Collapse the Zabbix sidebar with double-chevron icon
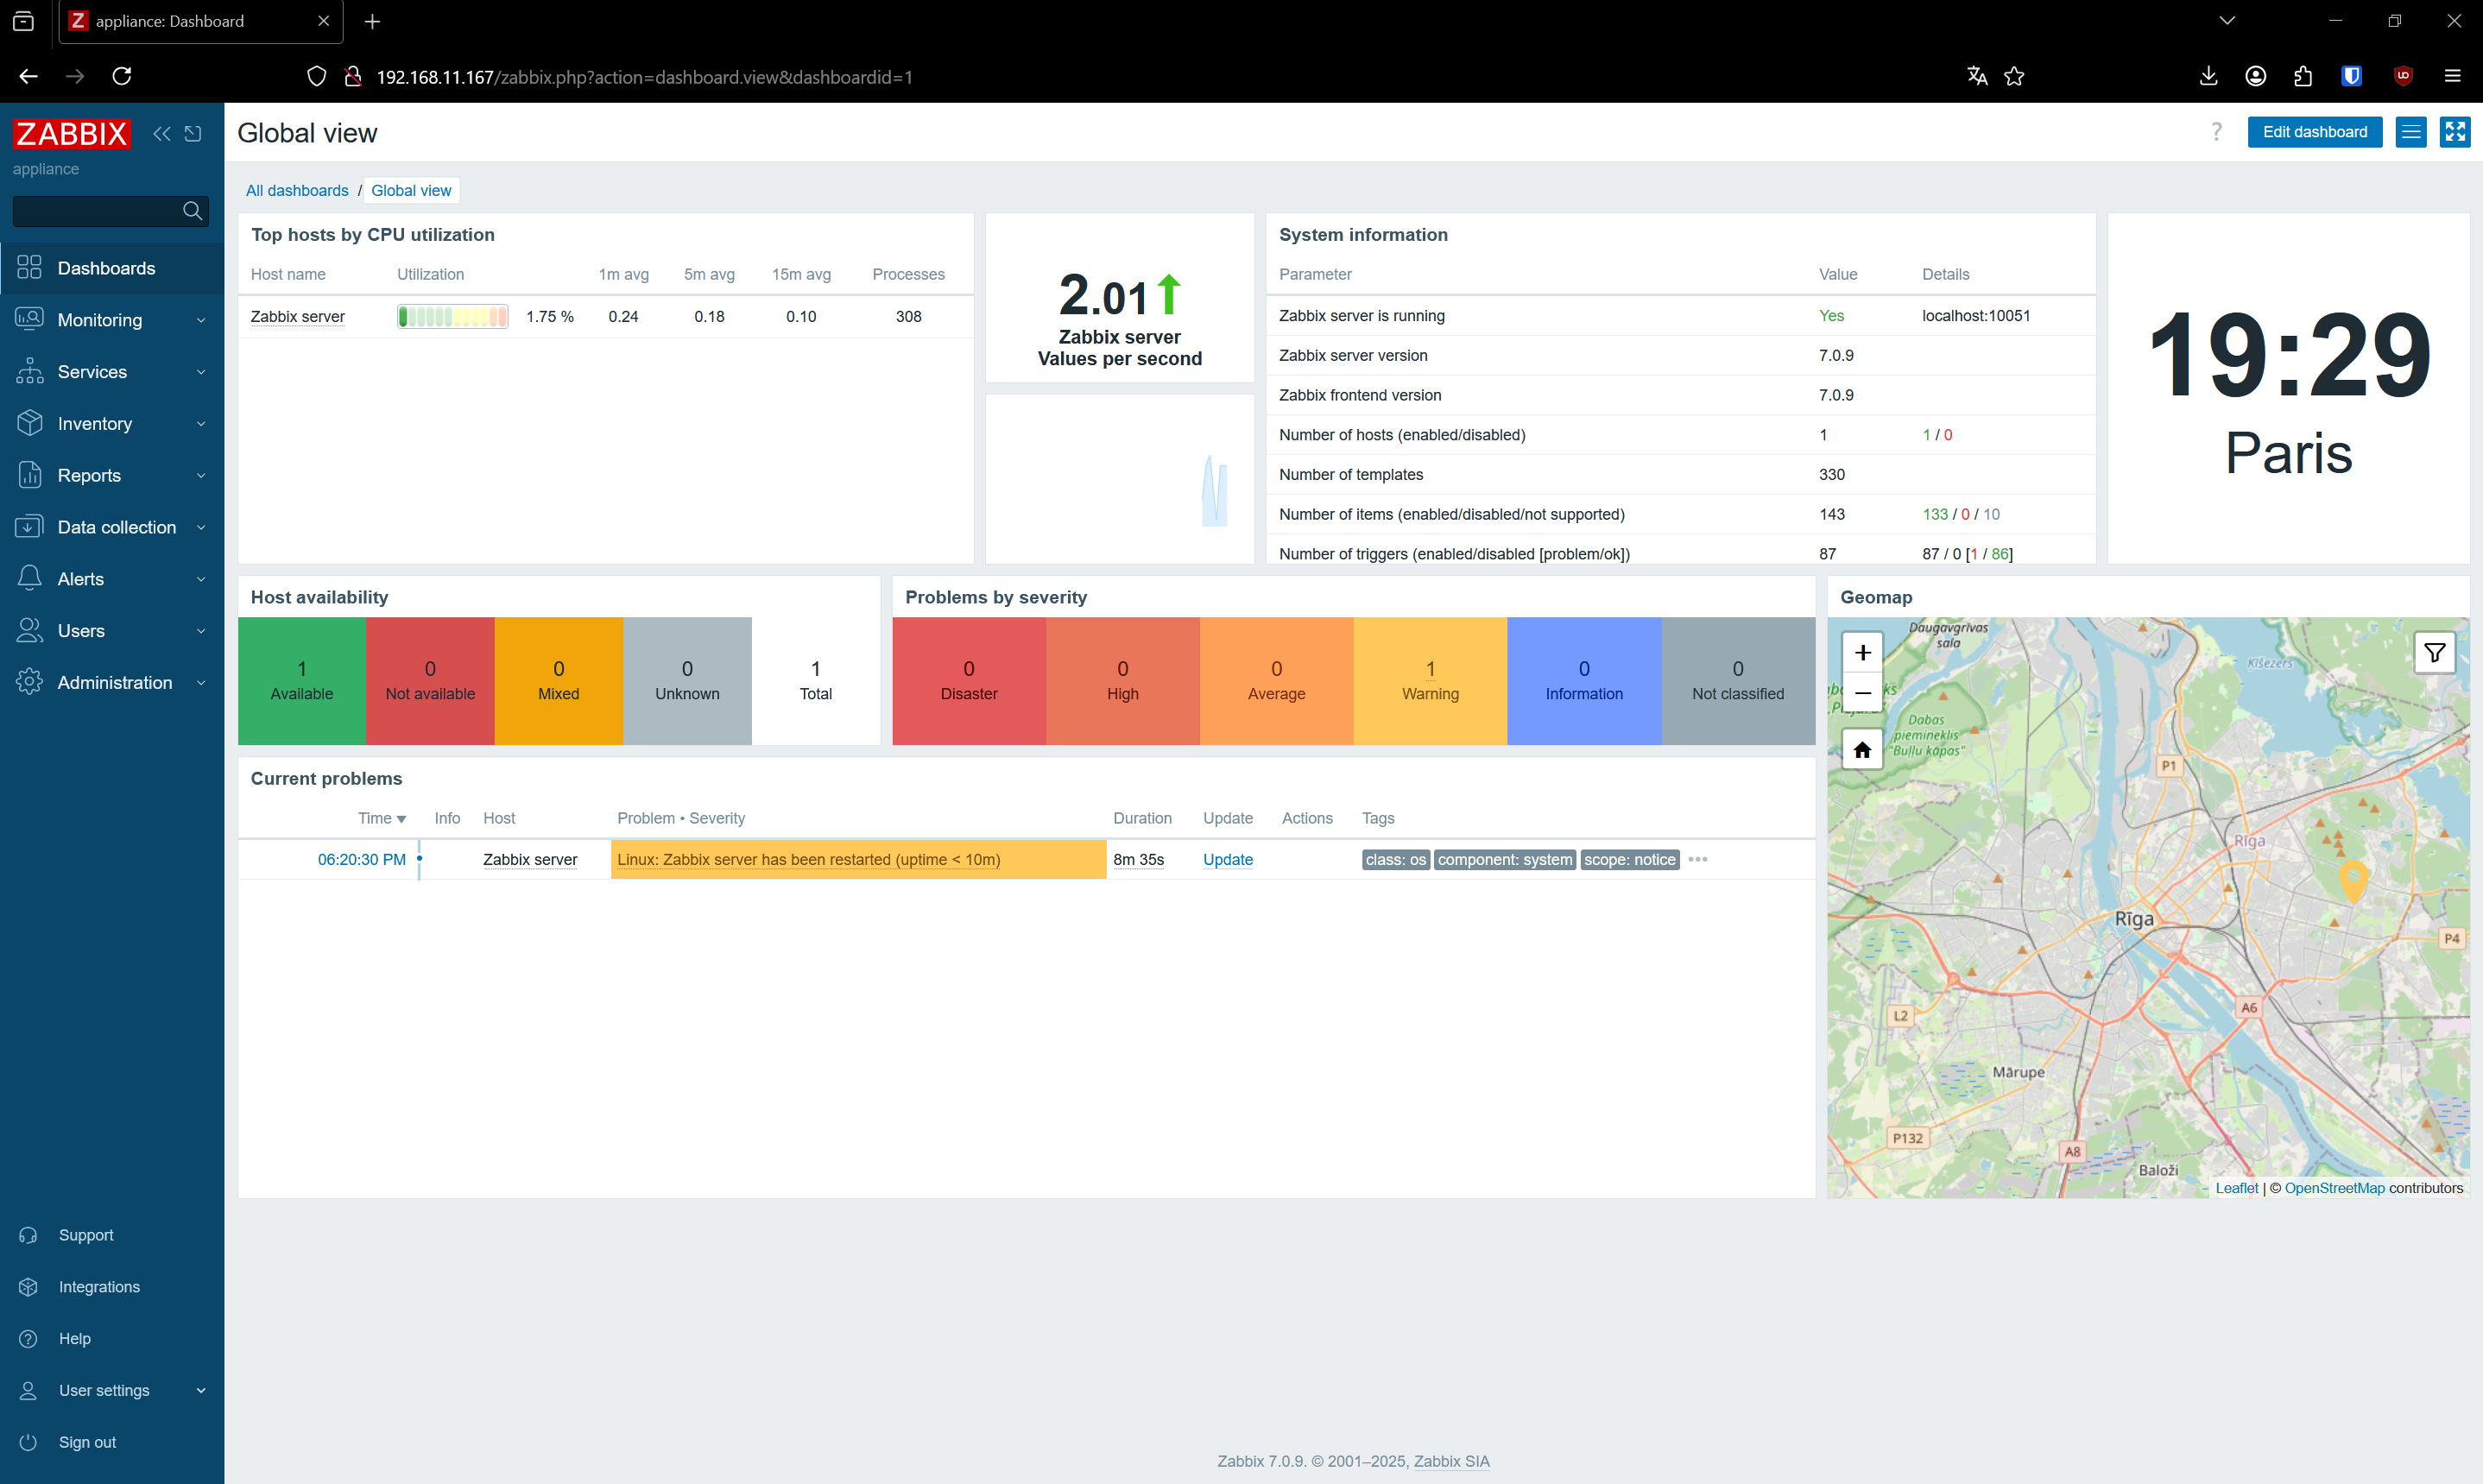2483x1484 pixels. coord(162,133)
